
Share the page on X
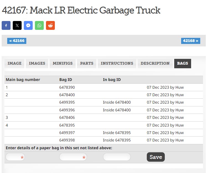click(x=17, y=25)
